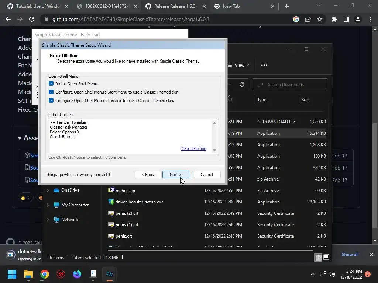The height and width of the screenshot is (283, 378).
Task: Switch to the New Tab tab
Action: pyautogui.click(x=244, y=6)
